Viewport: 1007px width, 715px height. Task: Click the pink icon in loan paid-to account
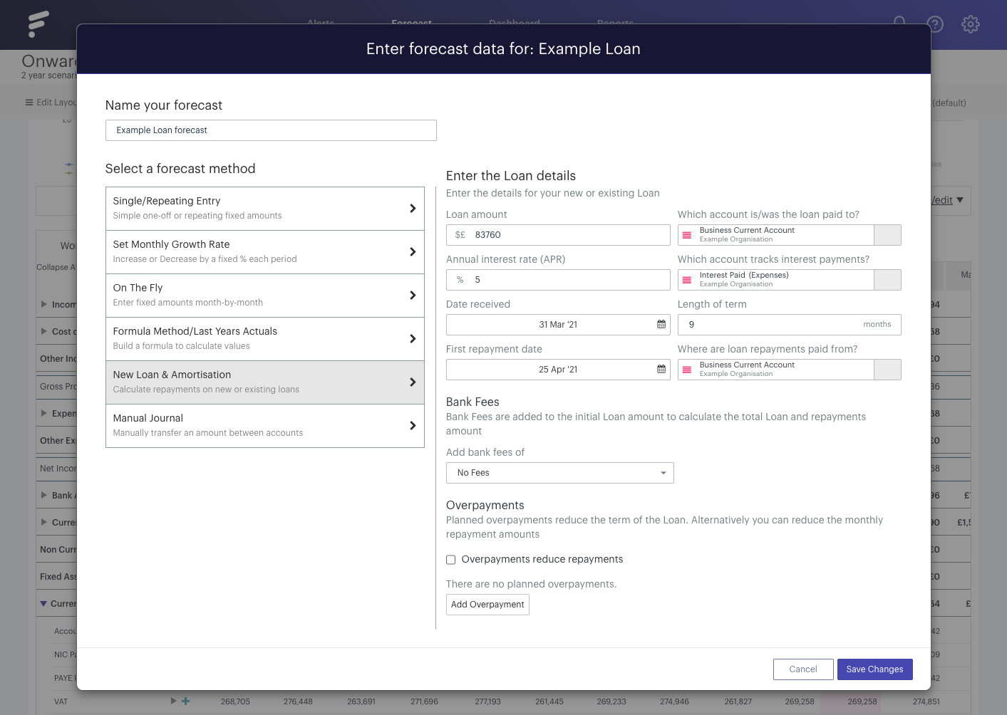[x=687, y=235]
